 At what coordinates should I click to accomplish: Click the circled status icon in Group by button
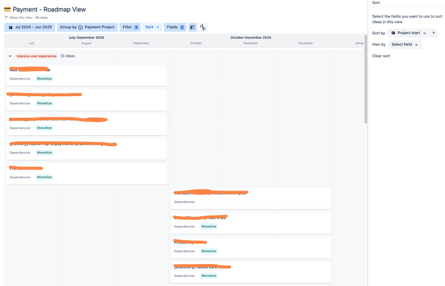80,27
